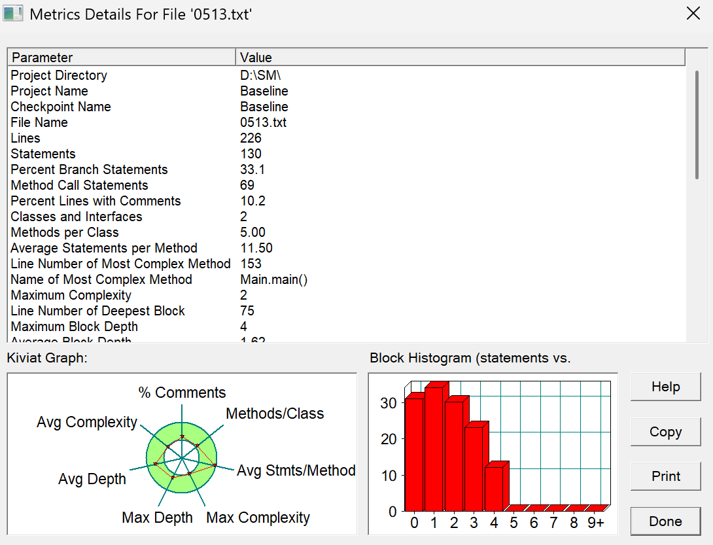
Task: Click the Help button
Action: pyautogui.click(x=666, y=387)
